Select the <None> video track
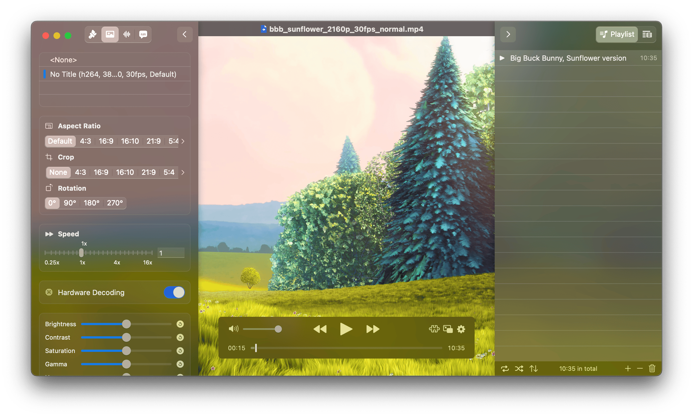The height and width of the screenshot is (417, 693). pos(115,60)
